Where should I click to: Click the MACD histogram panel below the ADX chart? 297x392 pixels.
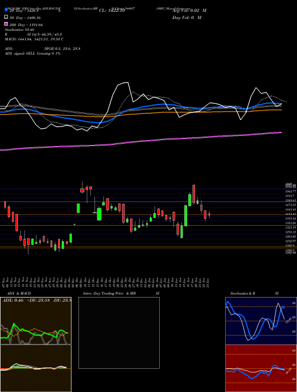click(36, 368)
